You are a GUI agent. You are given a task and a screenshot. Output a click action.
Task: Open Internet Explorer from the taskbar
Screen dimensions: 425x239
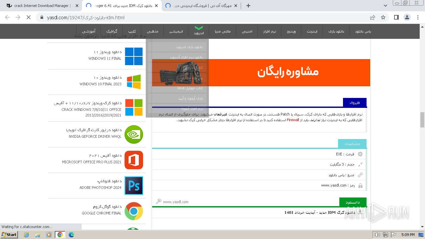pyautogui.click(x=26, y=235)
